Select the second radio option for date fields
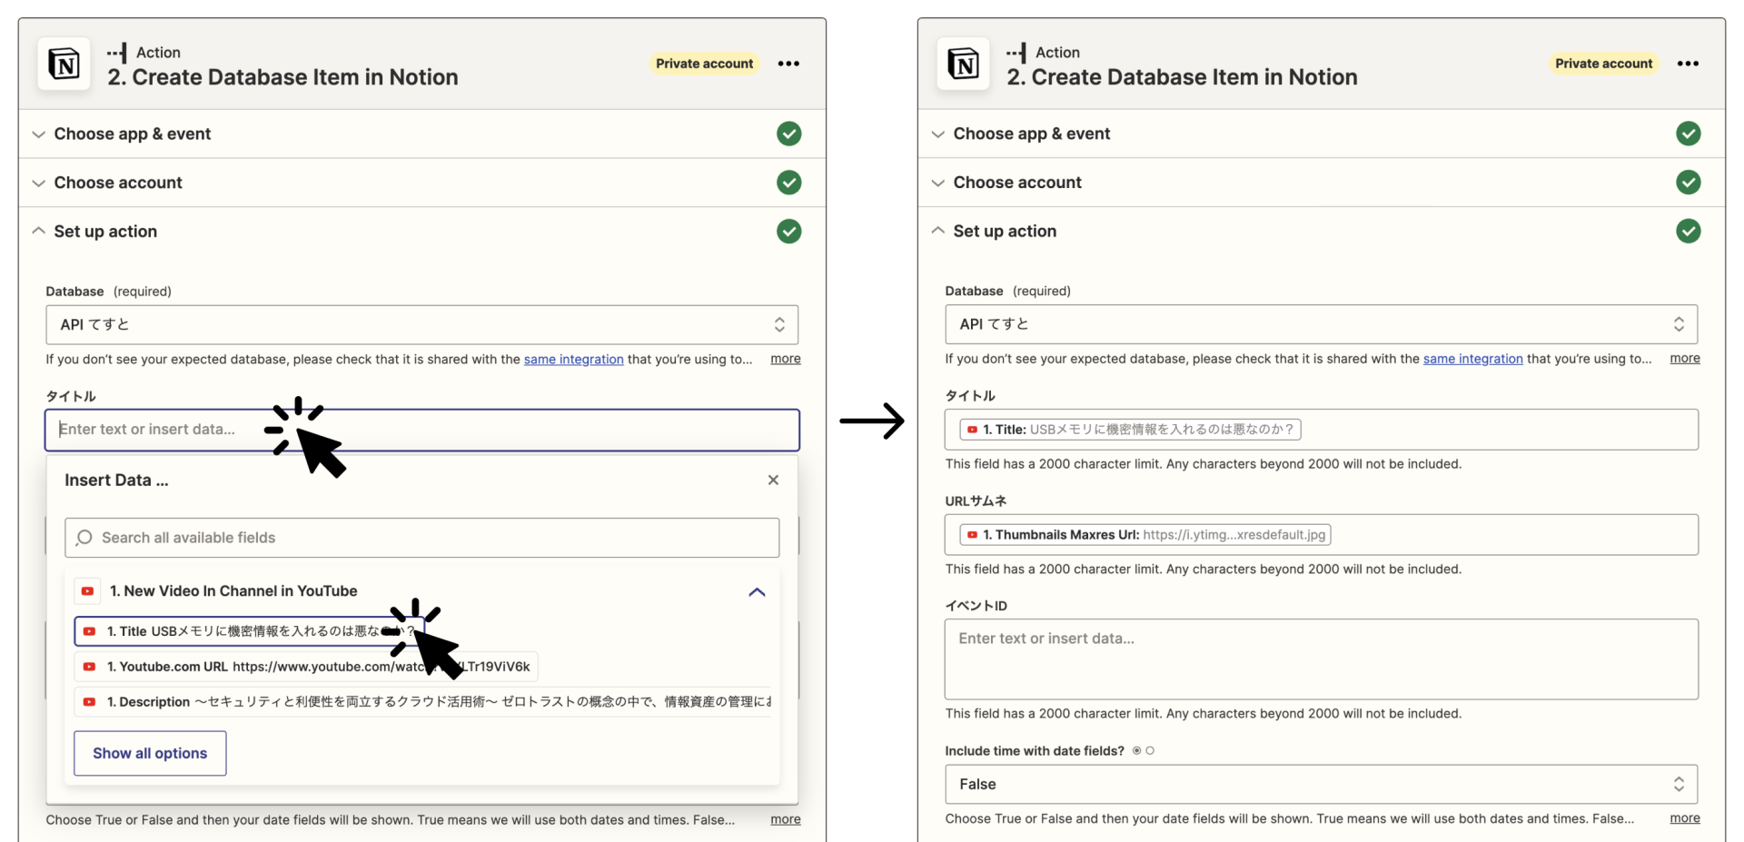The image size is (1744, 842). click(x=1150, y=750)
